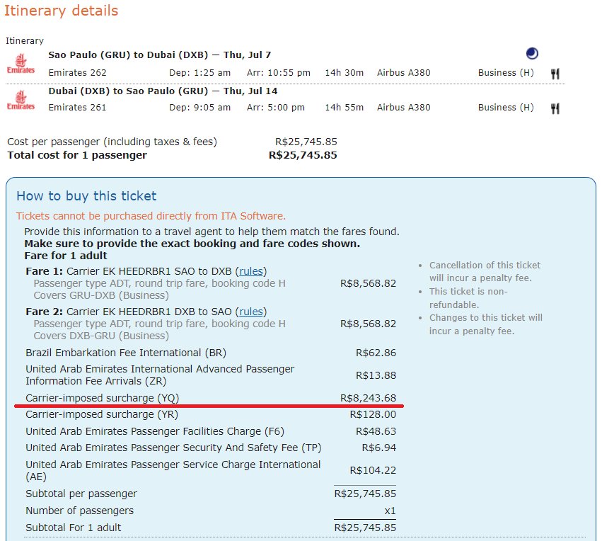Click 'Passenger Security And Safety Fee (TP)' row
Viewport: 602px width, 541px height.
click(x=211, y=448)
